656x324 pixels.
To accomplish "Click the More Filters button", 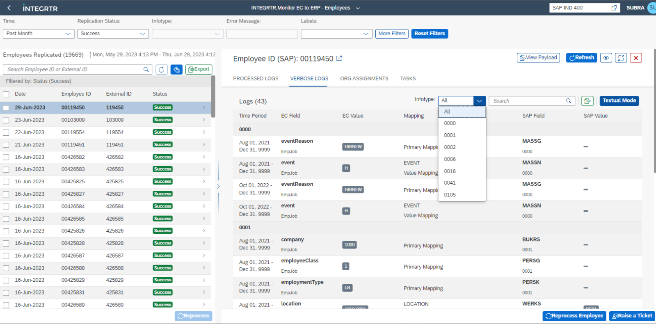I will point(392,34).
